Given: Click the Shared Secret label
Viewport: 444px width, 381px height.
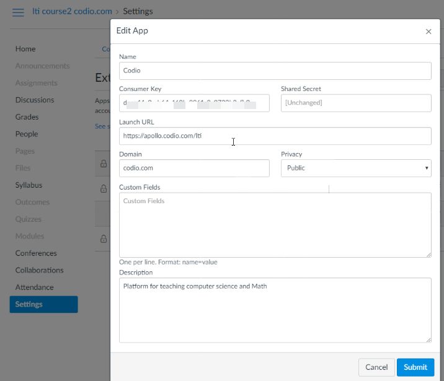Looking at the screenshot, I should (301, 89).
